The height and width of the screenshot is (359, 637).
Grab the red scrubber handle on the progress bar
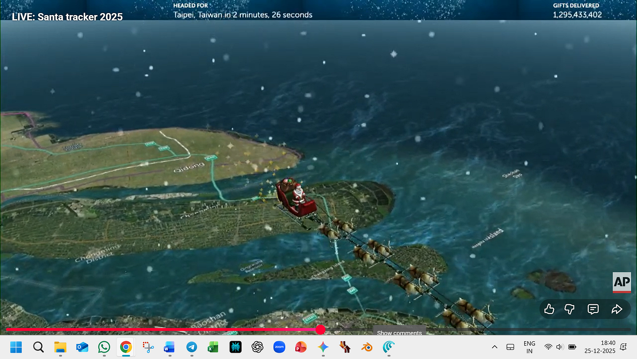[320, 329]
